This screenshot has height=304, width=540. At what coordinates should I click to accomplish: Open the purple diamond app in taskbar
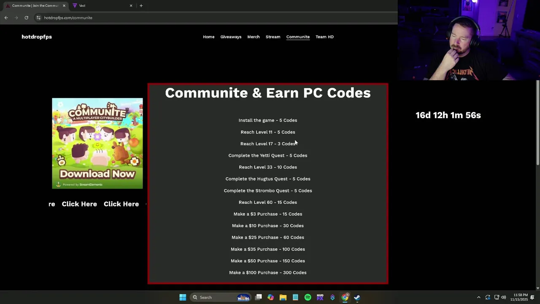(x=332, y=297)
